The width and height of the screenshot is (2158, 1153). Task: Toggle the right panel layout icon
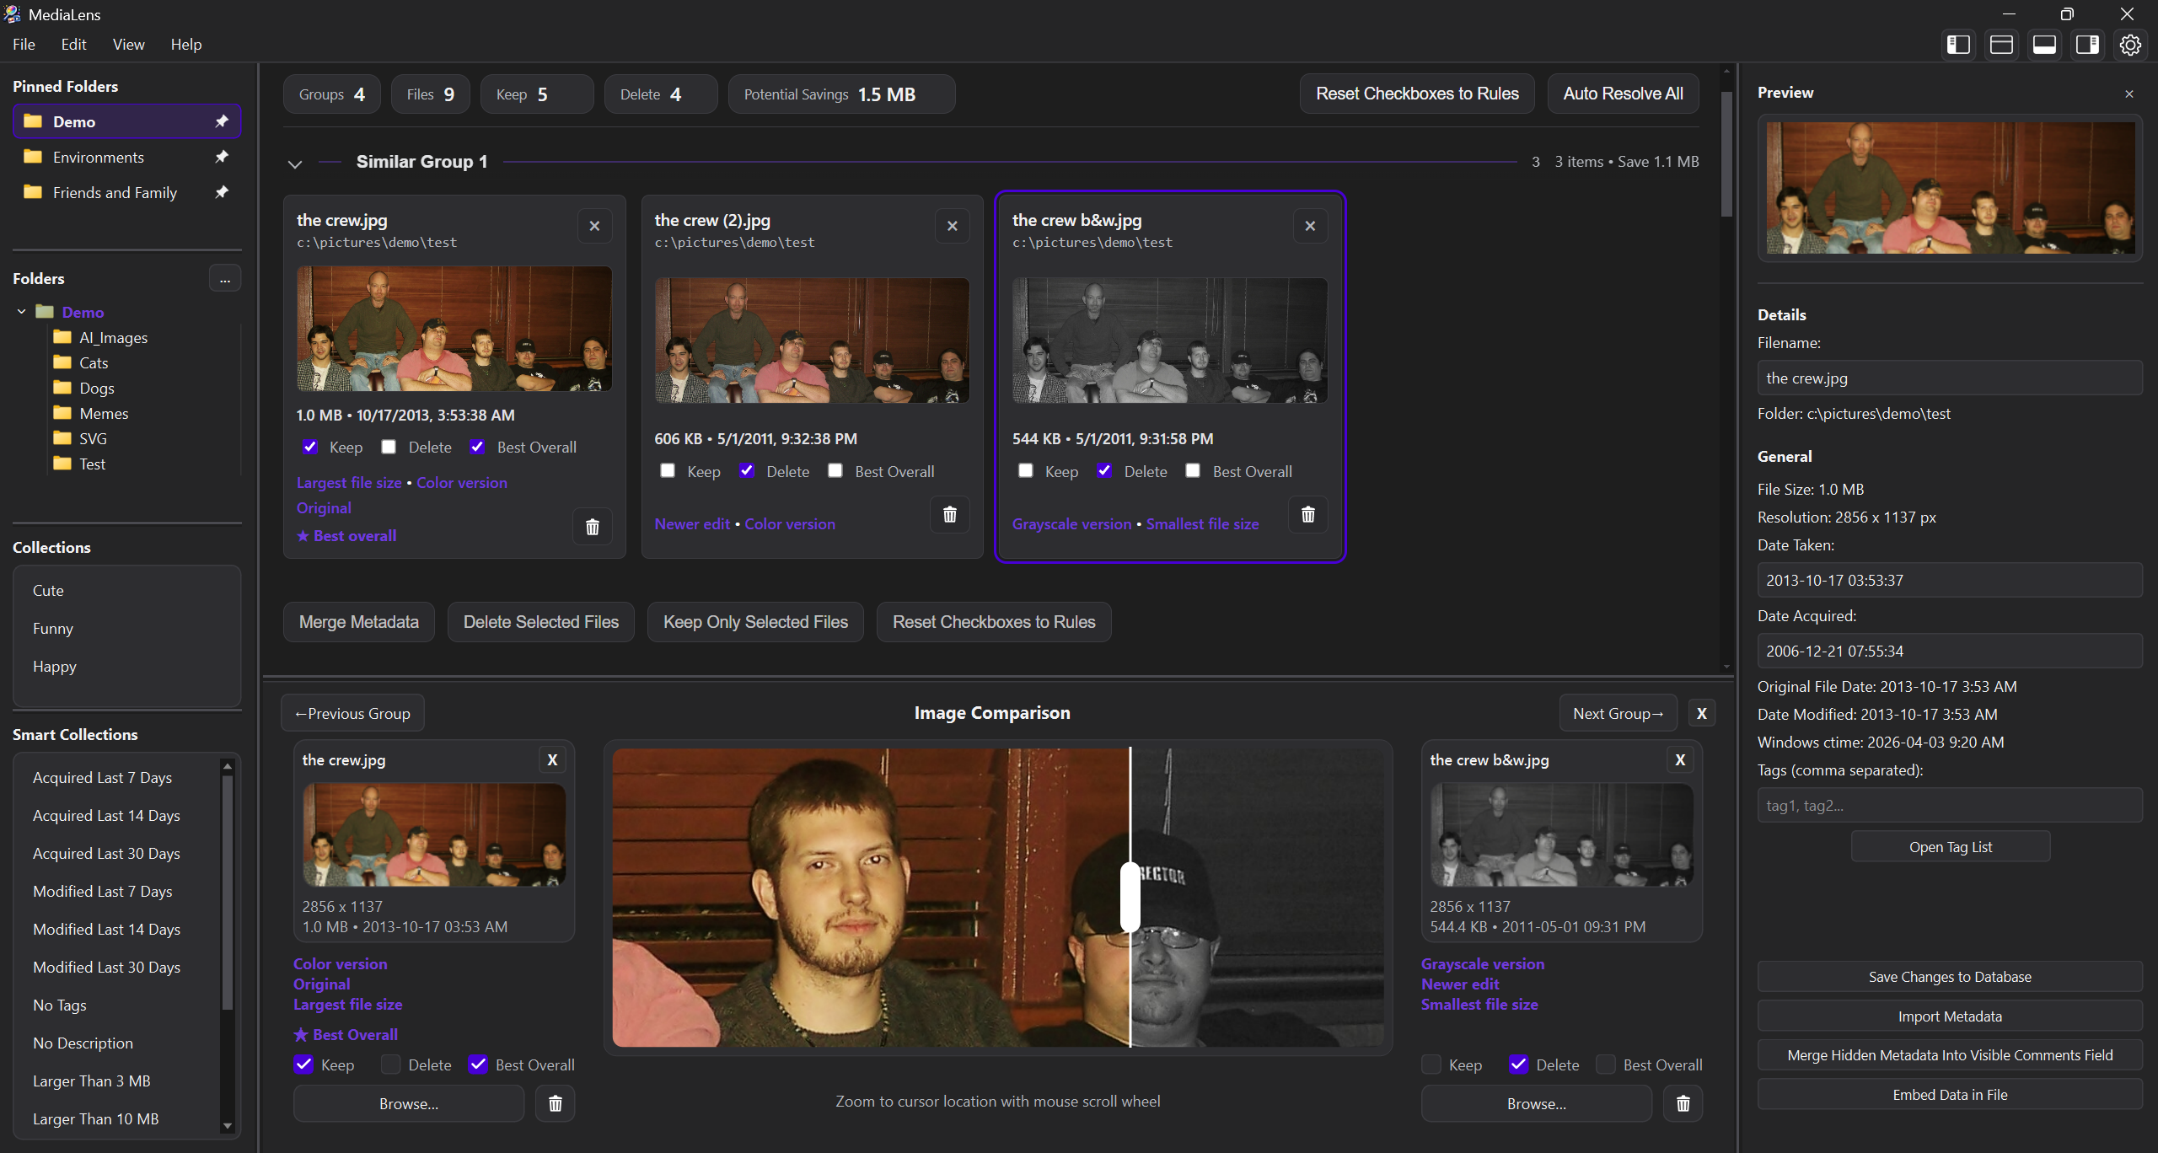point(2087,45)
